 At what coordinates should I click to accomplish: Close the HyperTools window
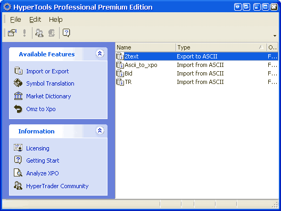[274, 7]
